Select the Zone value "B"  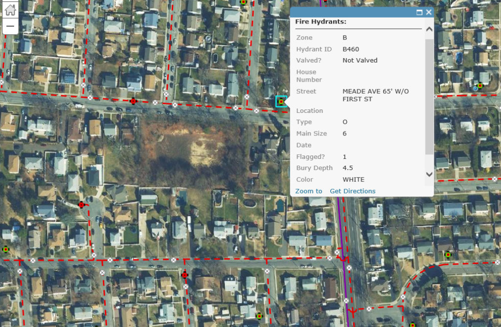tap(345, 38)
